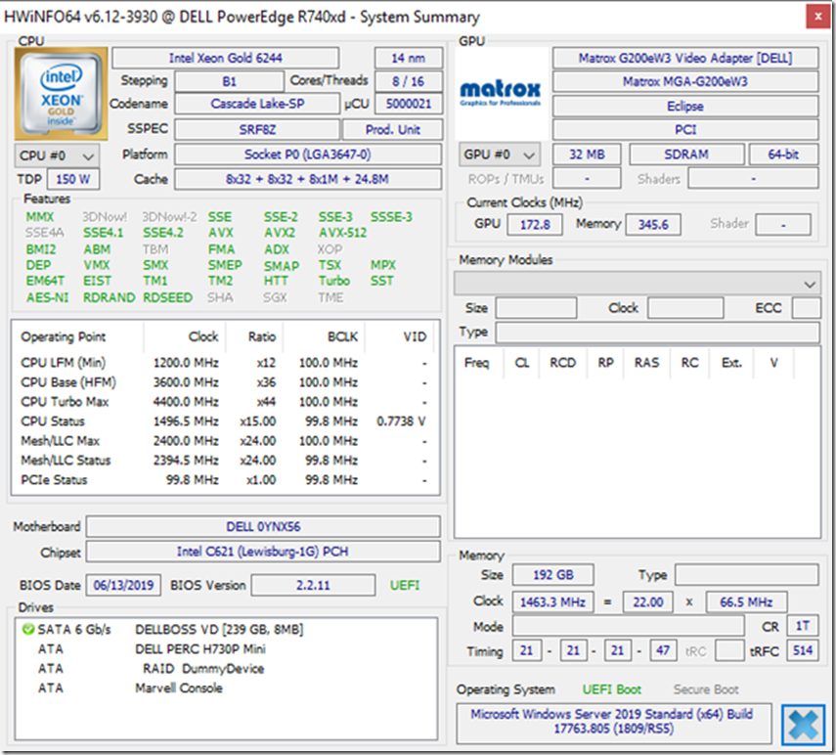Click the AVX-512 feature label
Viewport: 836px width, 755px height.
point(342,233)
